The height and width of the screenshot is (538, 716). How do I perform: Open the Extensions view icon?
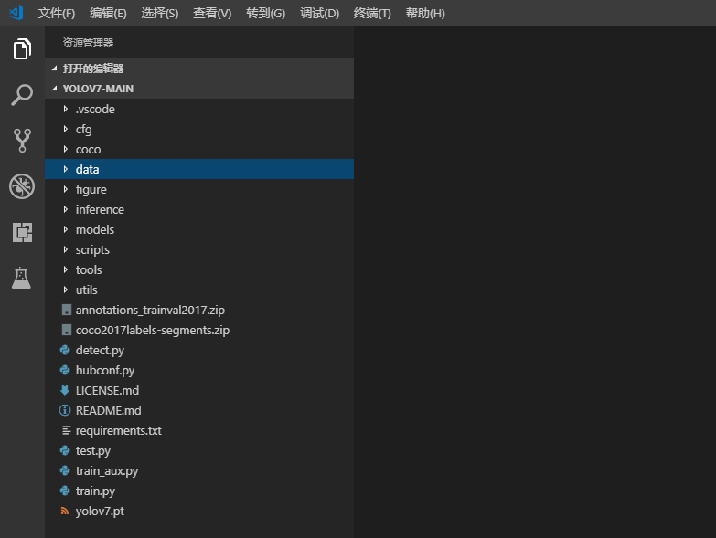22,232
